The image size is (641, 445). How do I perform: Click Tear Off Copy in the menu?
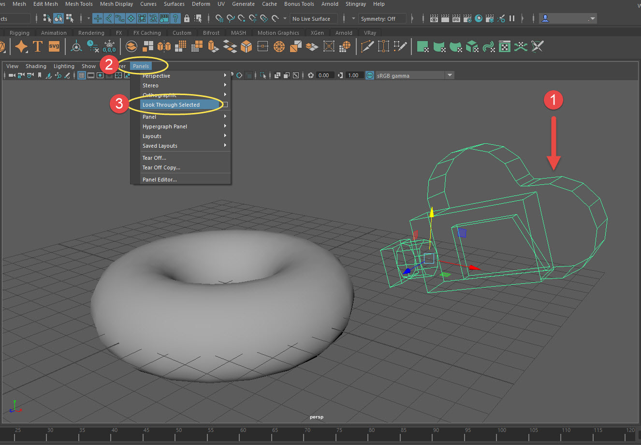click(161, 167)
